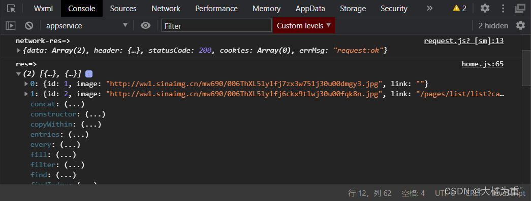The image size is (531, 201).
Task: Switch to the Console tab
Action: click(x=82, y=9)
